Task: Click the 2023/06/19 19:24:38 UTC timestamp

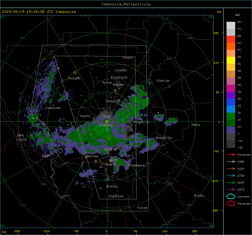Action: click(27, 12)
